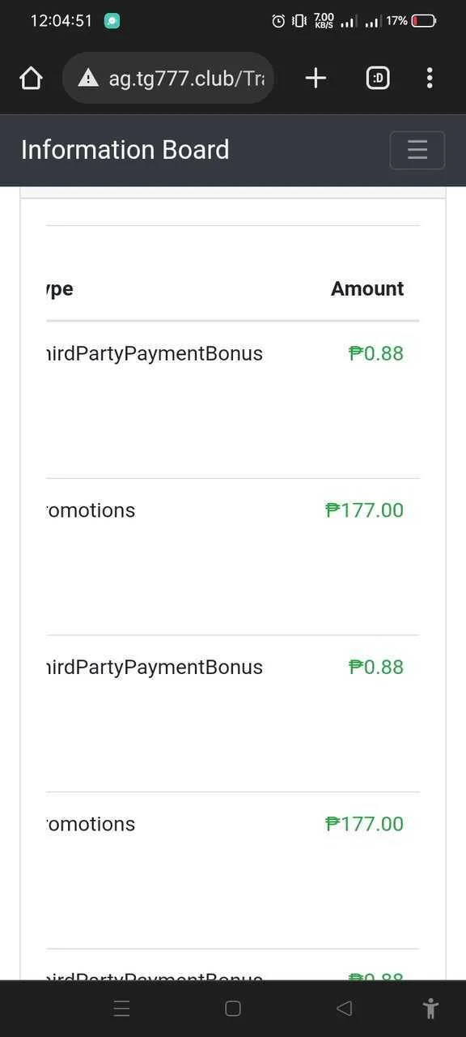Select the first ₱177.00 amount
Screen dimensions: 466x1037
tap(364, 510)
